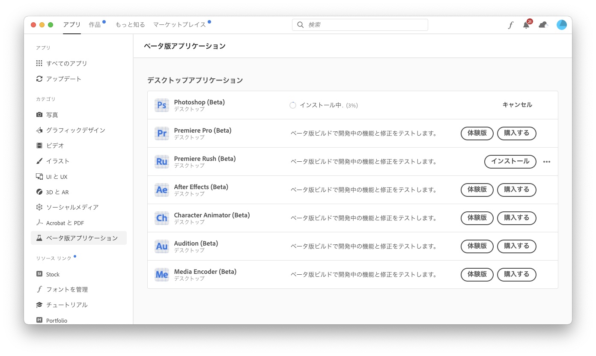
Task: Click the Premiere Pro (Beta) name text
Action: [x=203, y=131]
